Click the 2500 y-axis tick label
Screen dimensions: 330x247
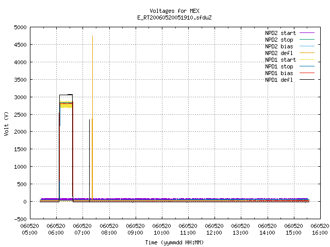[x=20, y=115]
